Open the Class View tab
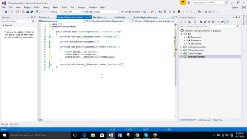This screenshot has height=139, width=247. 218,120
